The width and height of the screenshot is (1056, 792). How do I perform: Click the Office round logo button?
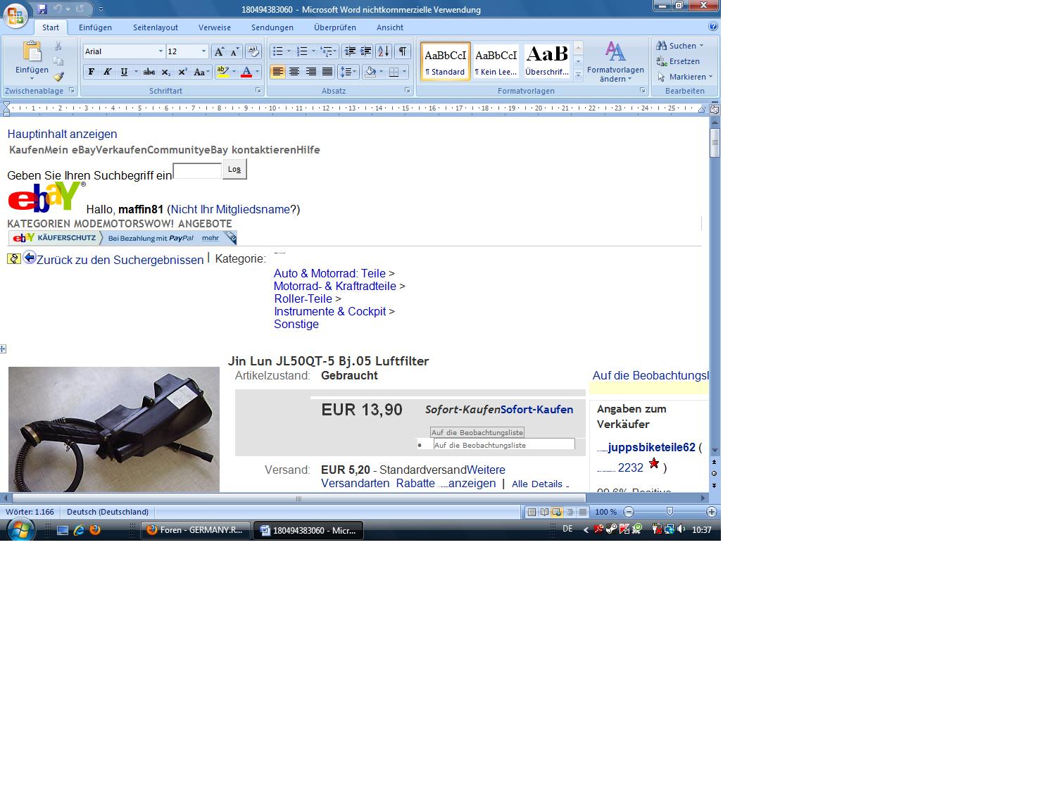15,15
